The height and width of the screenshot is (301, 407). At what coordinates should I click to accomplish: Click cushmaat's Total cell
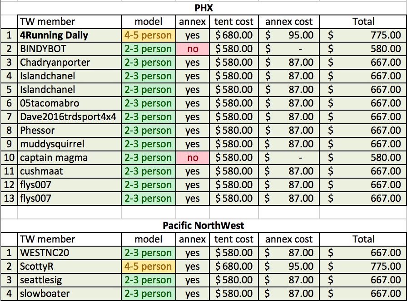(363, 171)
